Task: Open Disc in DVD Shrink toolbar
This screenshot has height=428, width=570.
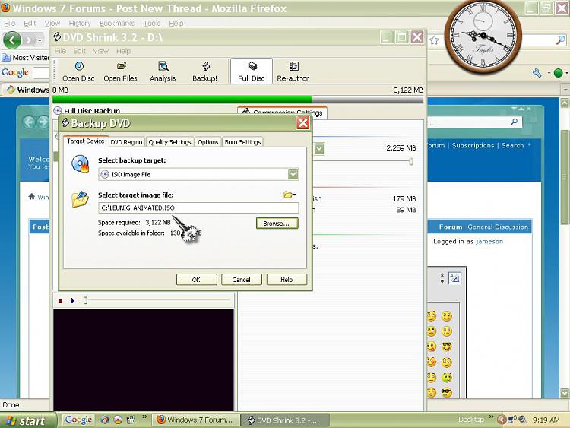Action: [78, 71]
